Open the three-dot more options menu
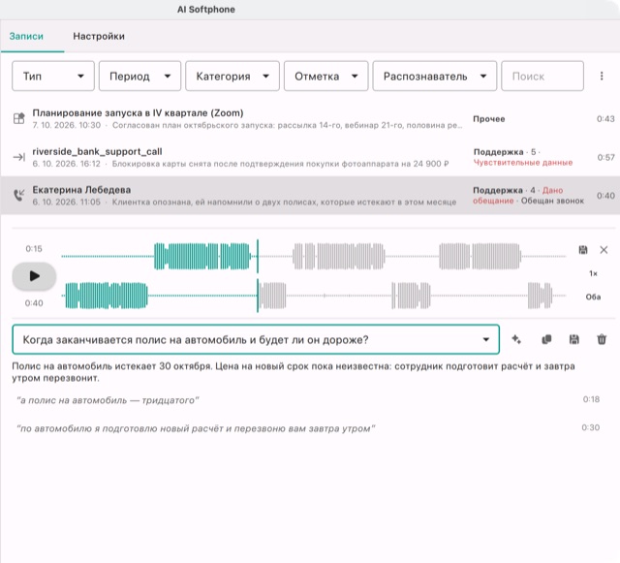This screenshot has height=563, width=620. pos(602,76)
